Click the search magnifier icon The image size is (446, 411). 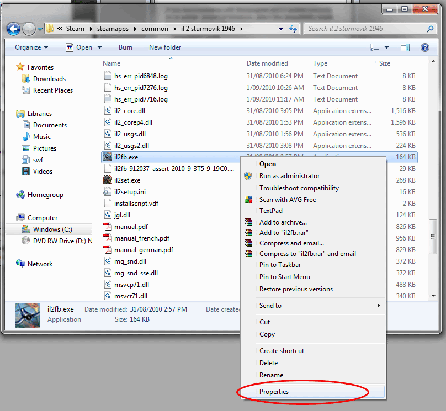coord(430,29)
